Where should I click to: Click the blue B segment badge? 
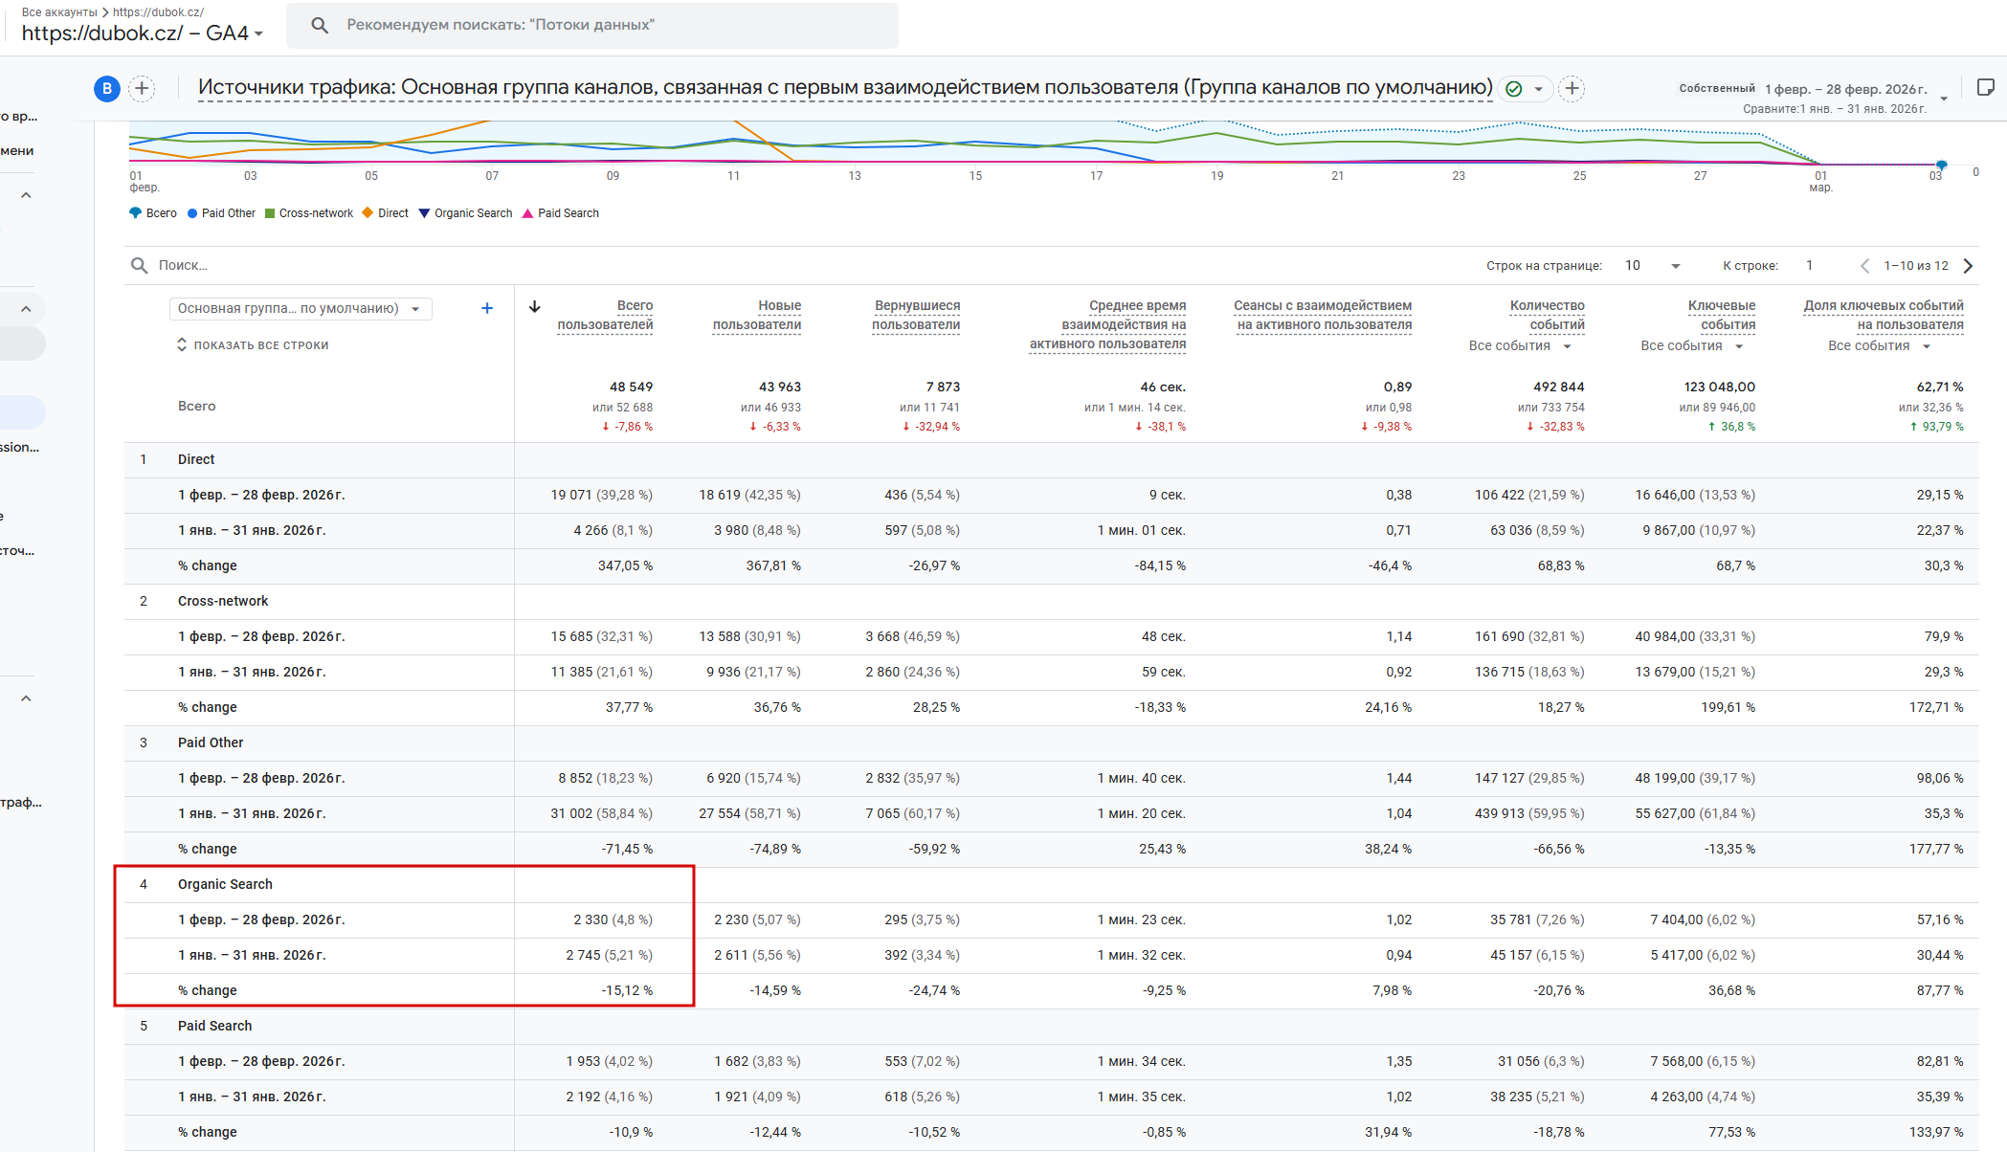pyautogui.click(x=106, y=89)
